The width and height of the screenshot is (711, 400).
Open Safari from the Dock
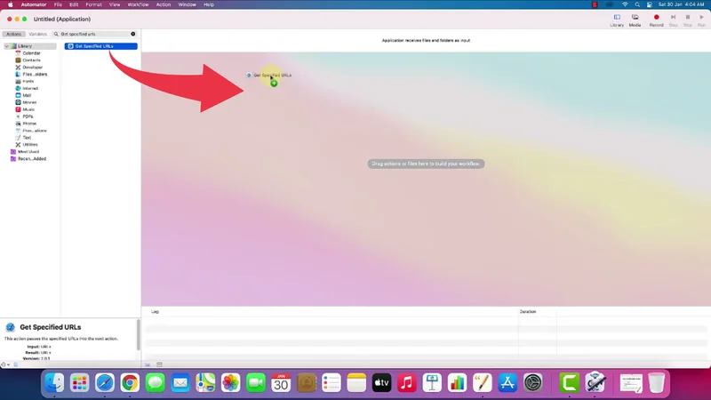(104, 383)
